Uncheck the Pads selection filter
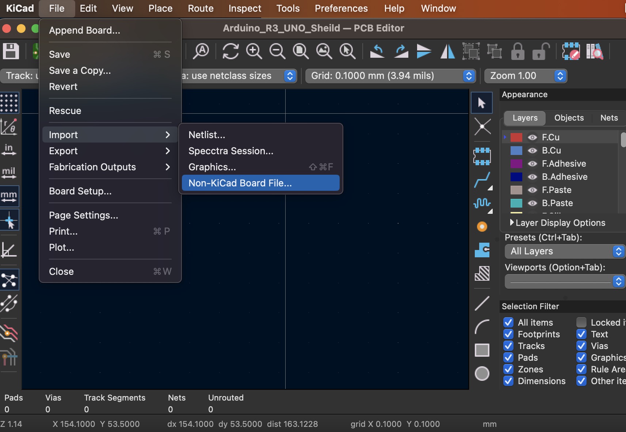This screenshot has width=626, height=432. tap(508, 357)
